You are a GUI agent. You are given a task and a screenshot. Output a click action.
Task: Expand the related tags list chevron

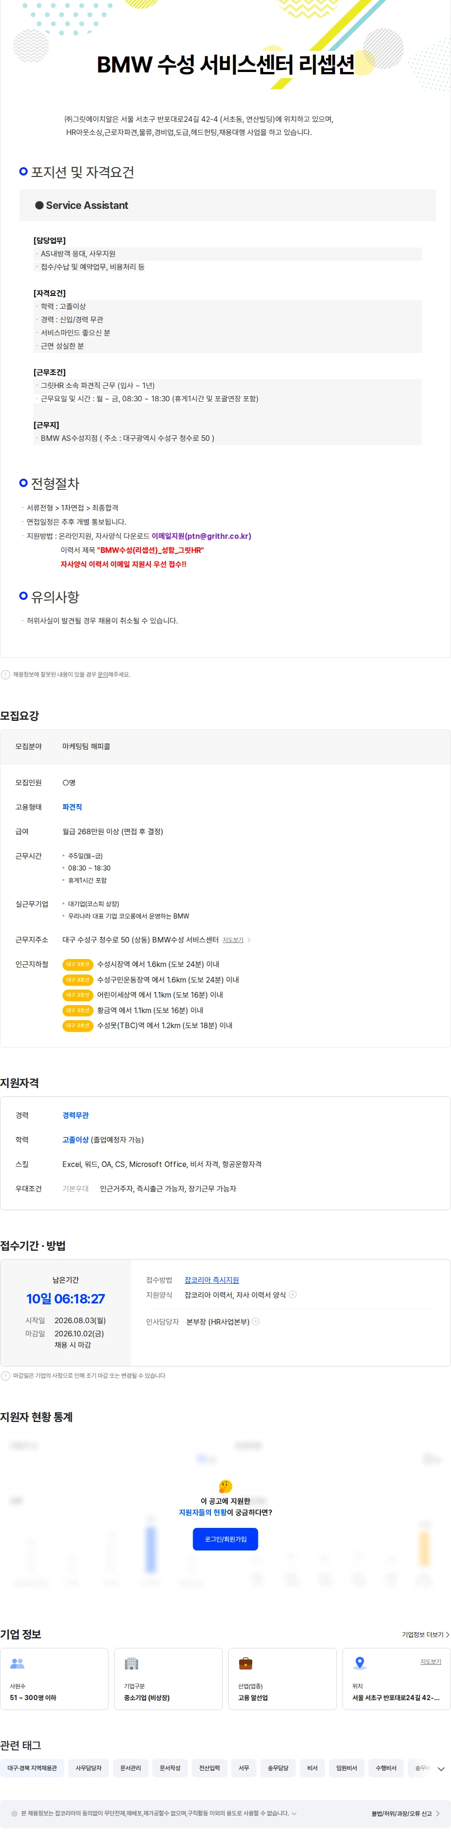pyautogui.click(x=440, y=1769)
